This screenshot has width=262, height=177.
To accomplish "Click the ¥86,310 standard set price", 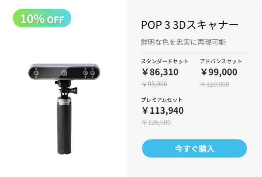I will pos(160,72).
